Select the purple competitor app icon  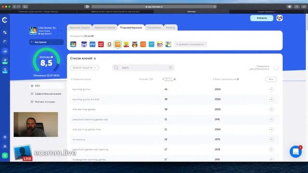(84, 44)
